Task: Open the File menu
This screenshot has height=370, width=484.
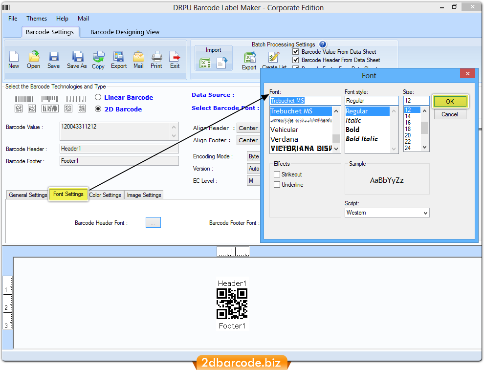Action: pos(13,19)
